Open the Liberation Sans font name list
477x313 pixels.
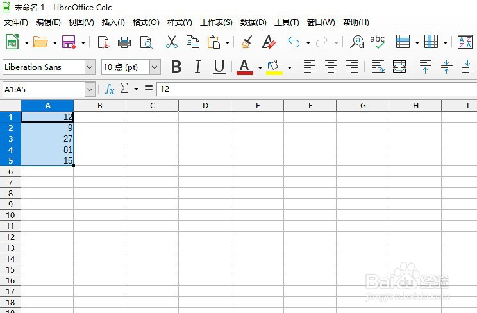pos(90,67)
